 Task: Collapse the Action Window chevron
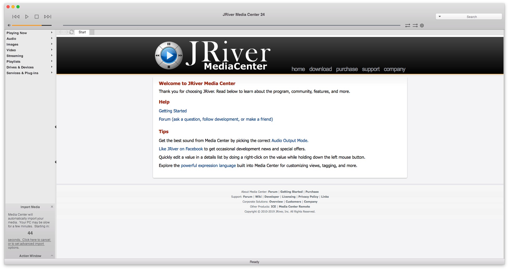(52, 256)
